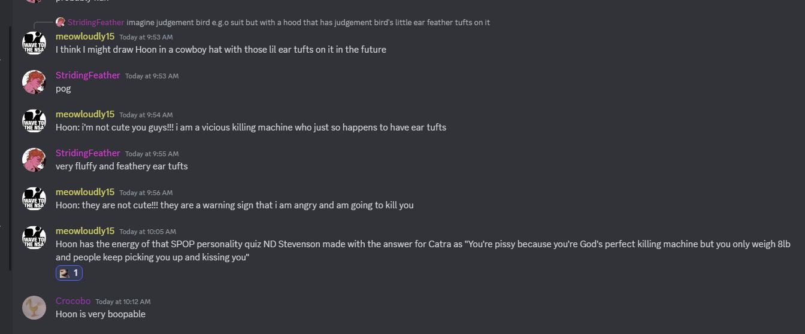Click the emoji reaction with count 1
This screenshot has width=805, height=334.
click(69, 273)
